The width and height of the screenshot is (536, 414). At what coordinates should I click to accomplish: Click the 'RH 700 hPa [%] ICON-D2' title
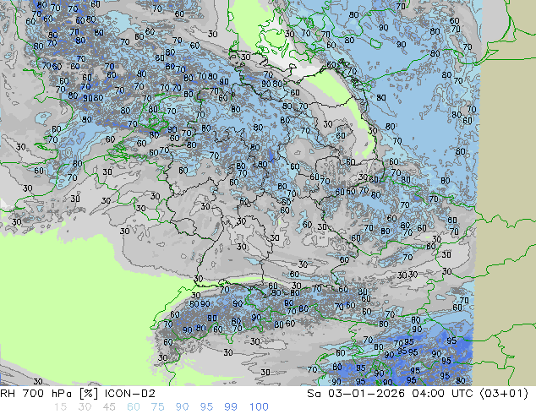[78, 394]
